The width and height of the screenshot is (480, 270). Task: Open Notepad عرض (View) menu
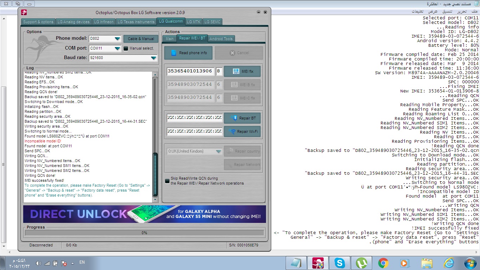pos(433,12)
